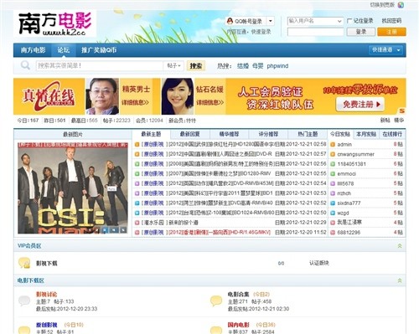Open the QQ帐号登录 dropdown arrow

tap(270, 21)
